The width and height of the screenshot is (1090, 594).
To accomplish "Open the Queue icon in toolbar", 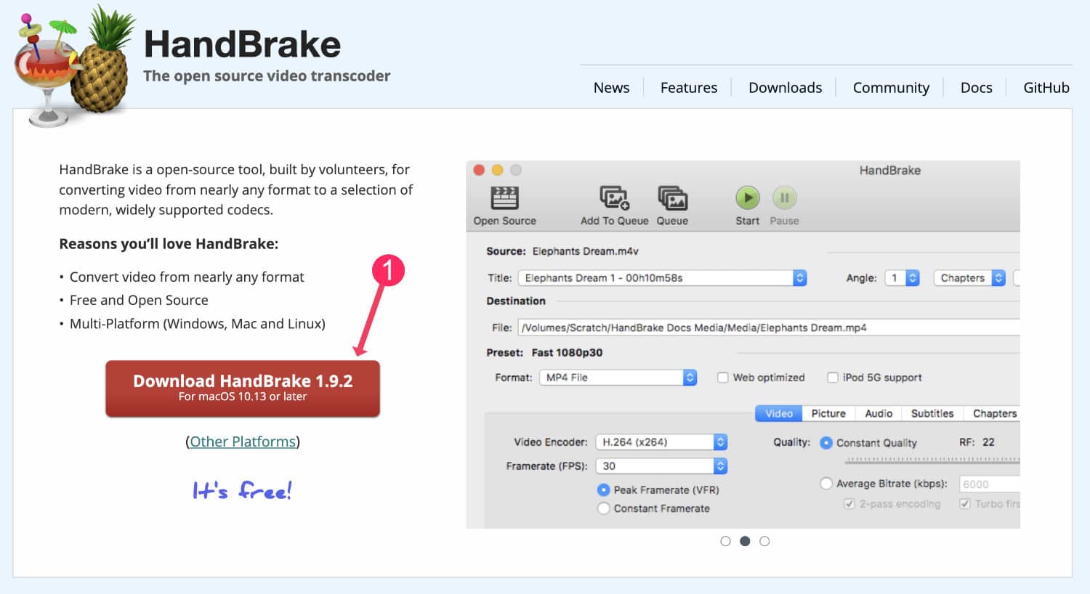I will click(672, 198).
